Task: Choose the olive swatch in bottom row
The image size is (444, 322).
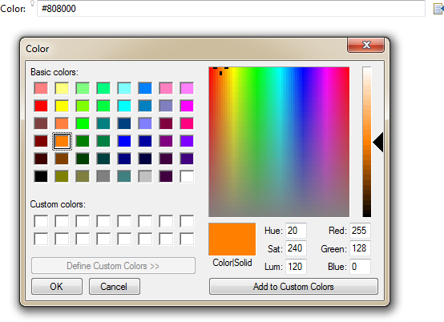Action: click(x=62, y=176)
